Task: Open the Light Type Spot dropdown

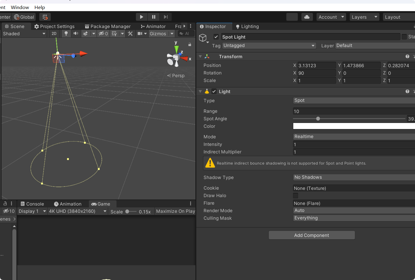Action: [354, 100]
